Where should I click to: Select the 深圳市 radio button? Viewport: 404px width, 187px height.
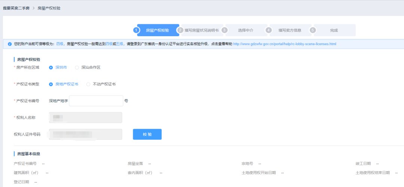(x=51, y=68)
